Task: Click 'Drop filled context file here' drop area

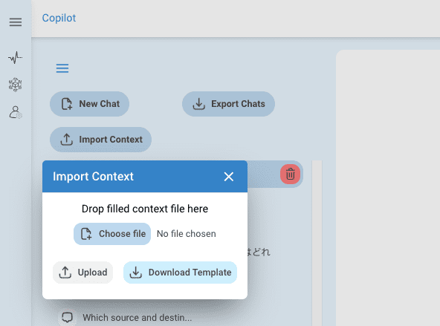Action: (145, 209)
